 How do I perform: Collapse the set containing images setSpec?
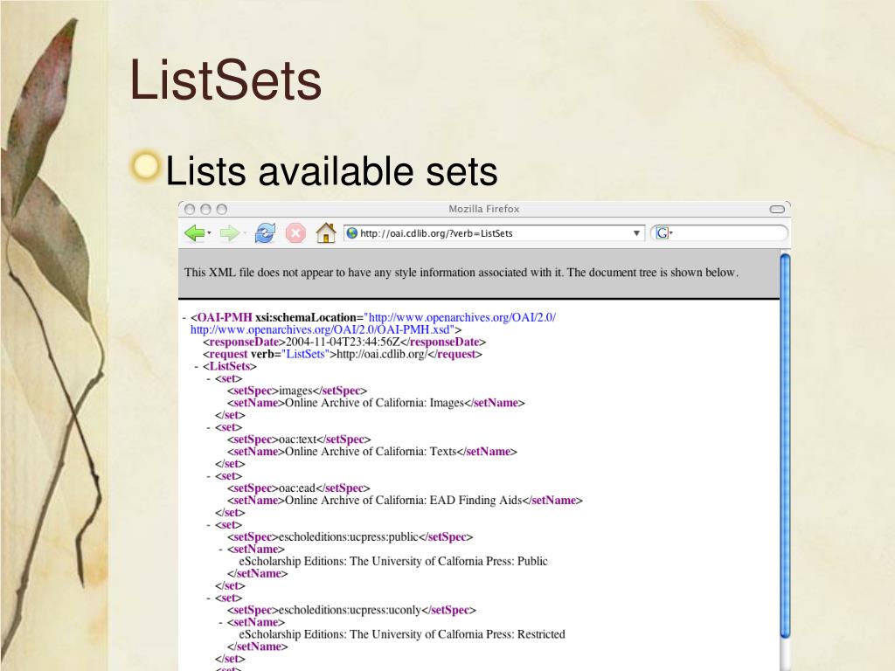click(x=209, y=379)
